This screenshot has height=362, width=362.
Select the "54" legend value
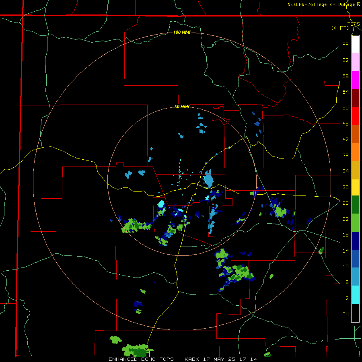pos(346,92)
